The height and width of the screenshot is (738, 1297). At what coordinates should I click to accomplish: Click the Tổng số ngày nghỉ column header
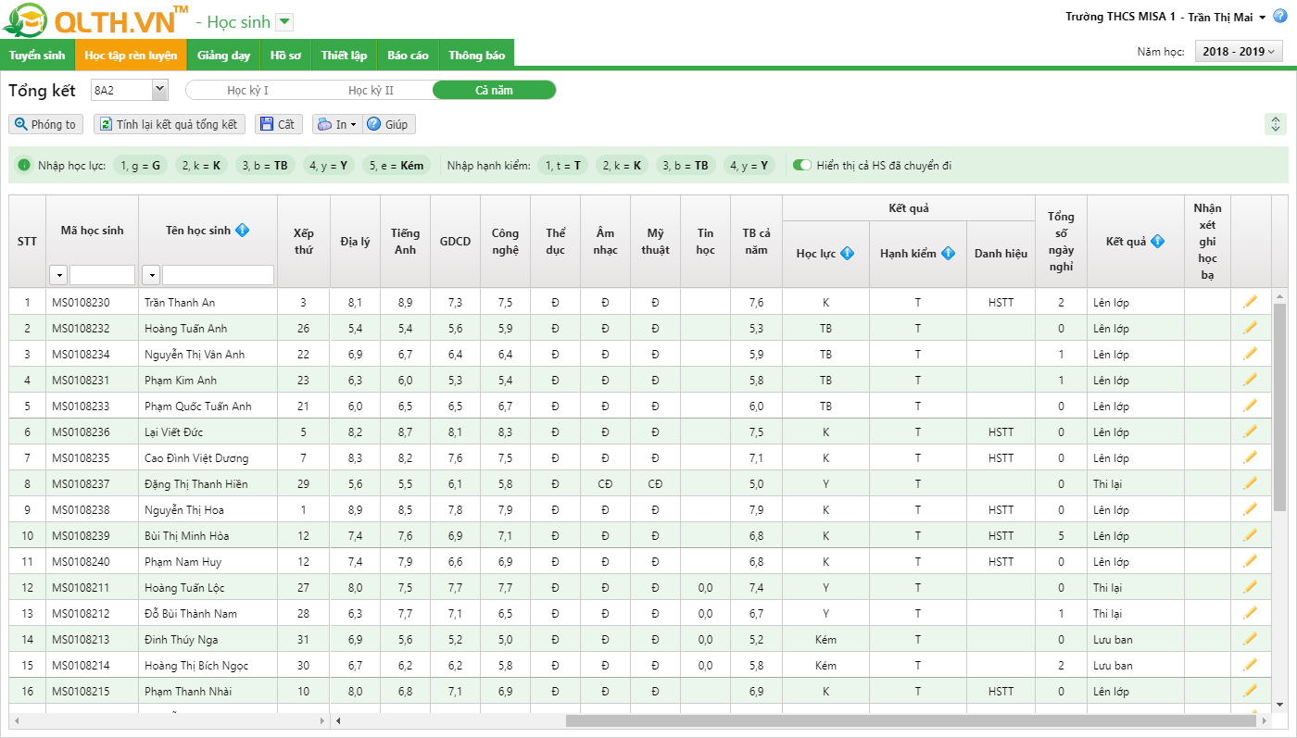(x=1061, y=241)
